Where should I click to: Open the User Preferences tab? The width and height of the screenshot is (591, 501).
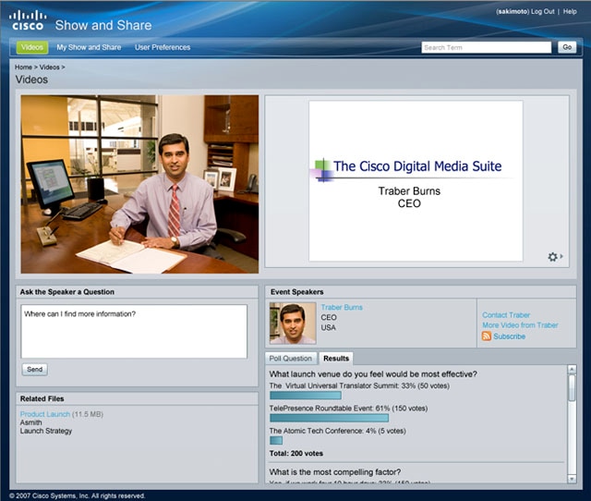[163, 47]
